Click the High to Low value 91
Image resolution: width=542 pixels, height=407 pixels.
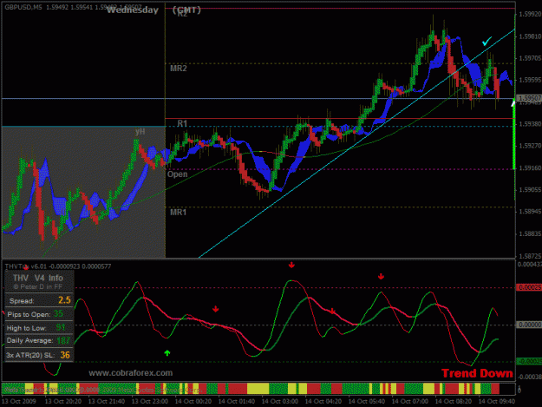(61, 327)
